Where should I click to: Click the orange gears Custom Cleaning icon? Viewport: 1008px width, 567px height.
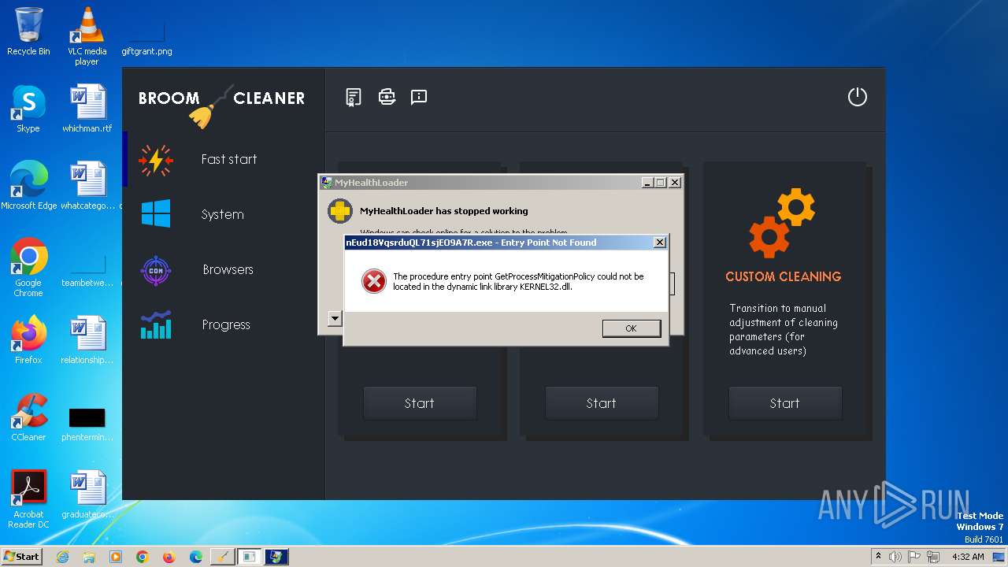pyautogui.click(x=783, y=223)
